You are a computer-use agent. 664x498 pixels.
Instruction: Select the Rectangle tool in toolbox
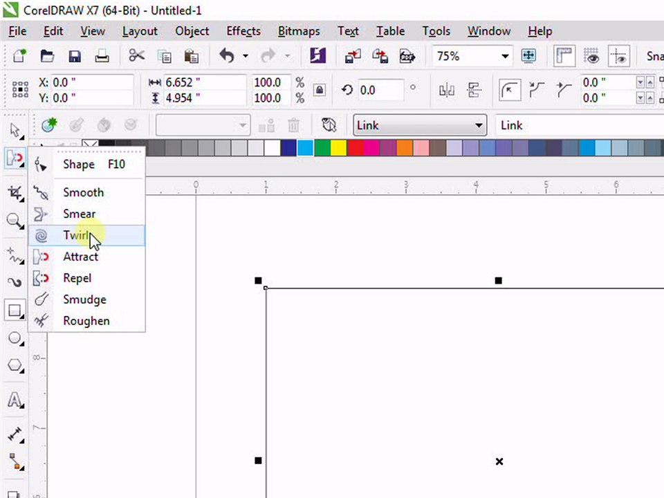[x=15, y=311]
